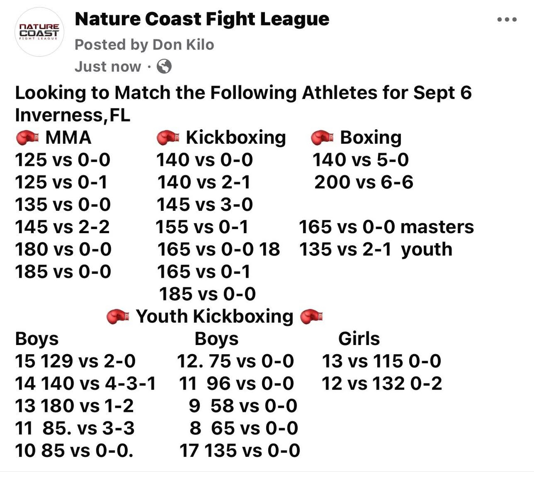534x478 pixels.
Task: Click the 14 140 vs 4-3-1 entry
Action: click(85, 383)
